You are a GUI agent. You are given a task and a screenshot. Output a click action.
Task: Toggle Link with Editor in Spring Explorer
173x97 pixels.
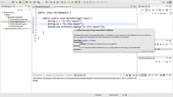click(x=159, y=62)
